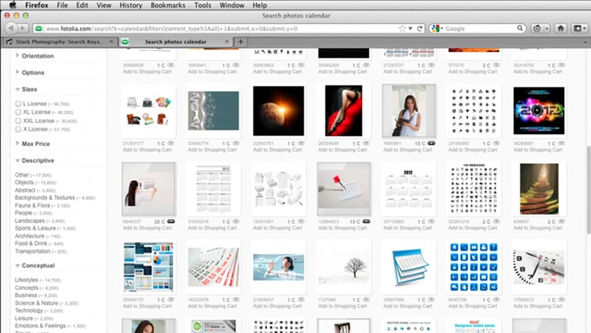The image size is (591, 333).
Task: Filter by Lifestyles concept
Action: tap(27, 280)
